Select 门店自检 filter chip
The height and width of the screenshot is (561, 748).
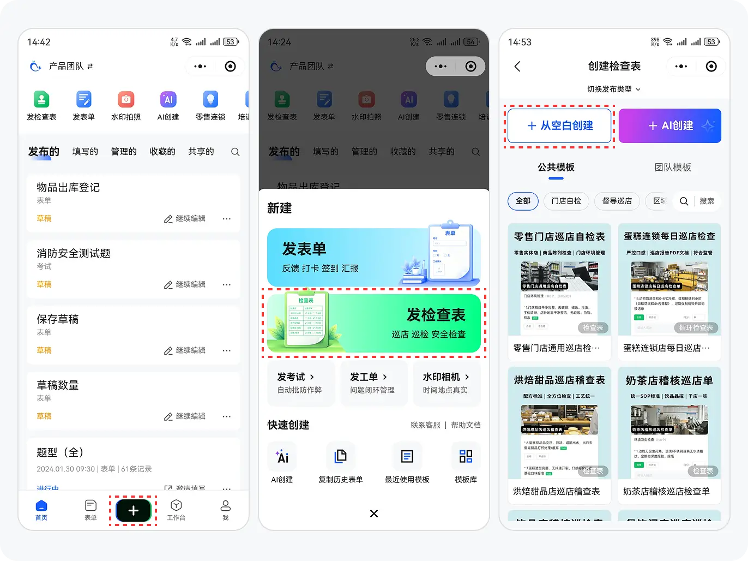click(566, 201)
